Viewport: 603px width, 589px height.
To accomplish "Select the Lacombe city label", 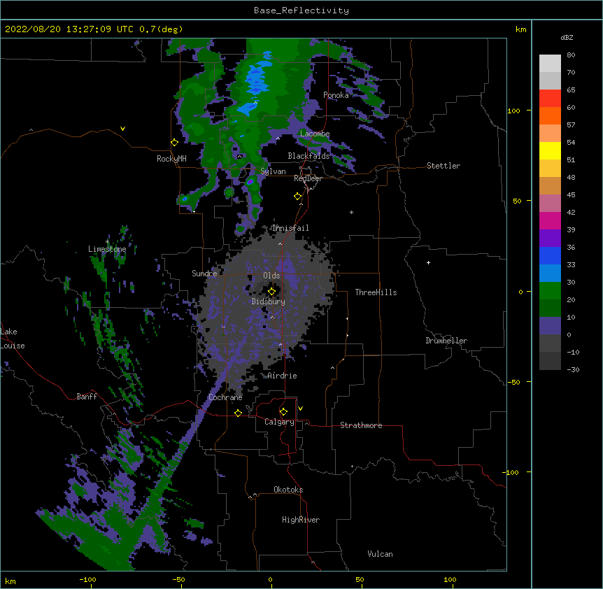I will click(x=315, y=134).
